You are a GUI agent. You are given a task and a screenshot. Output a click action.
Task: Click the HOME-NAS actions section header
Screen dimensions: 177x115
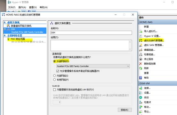[158, 22]
